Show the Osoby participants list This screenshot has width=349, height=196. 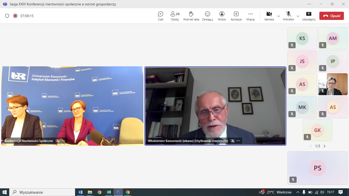coord(175,16)
